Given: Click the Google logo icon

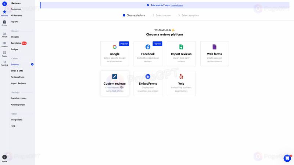Looking at the screenshot, I should coord(115,47).
